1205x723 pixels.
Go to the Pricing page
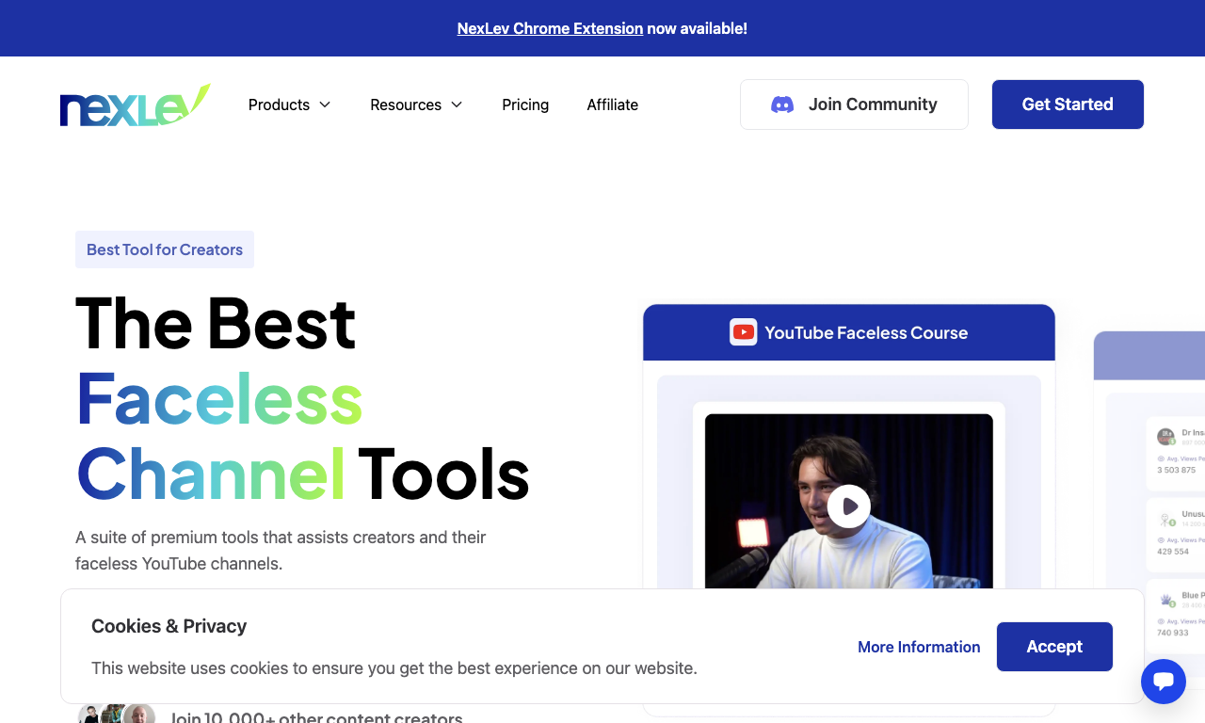pyautogui.click(x=525, y=104)
